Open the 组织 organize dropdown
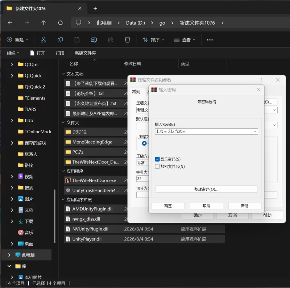 click(x=13, y=53)
